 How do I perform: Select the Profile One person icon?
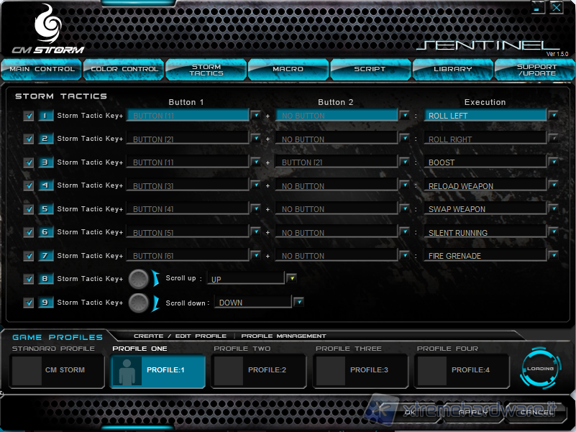127,370
